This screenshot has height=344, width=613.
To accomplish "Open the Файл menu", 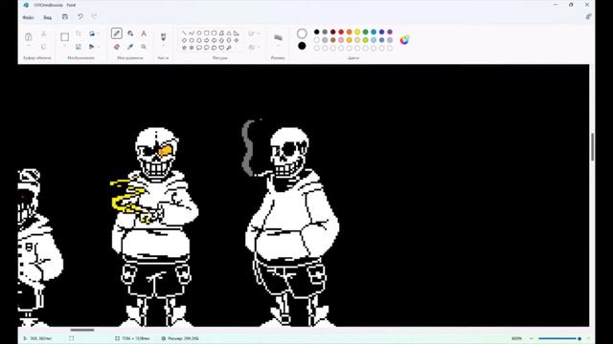I will (28, 17).
